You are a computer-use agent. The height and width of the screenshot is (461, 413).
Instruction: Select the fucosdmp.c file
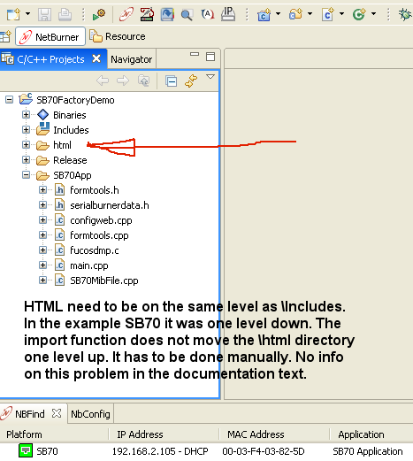pyautogui.click(x=94, y=250)
